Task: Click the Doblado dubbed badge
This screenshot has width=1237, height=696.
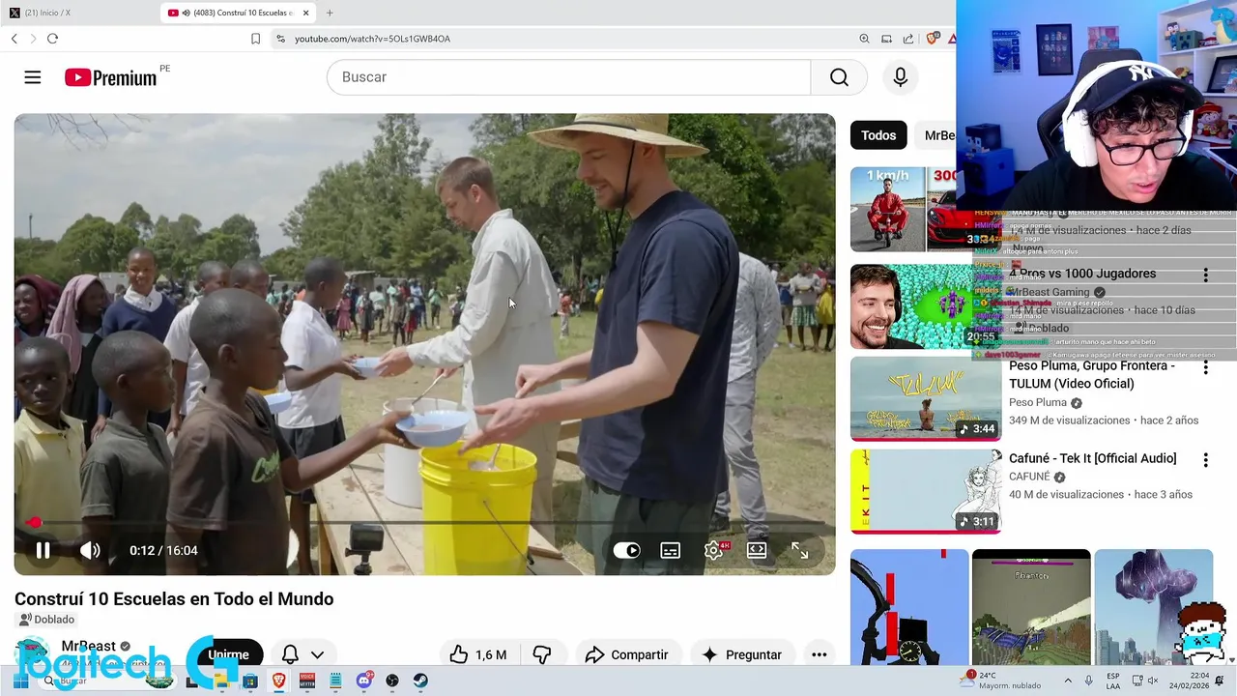Action: coord(46,620)
